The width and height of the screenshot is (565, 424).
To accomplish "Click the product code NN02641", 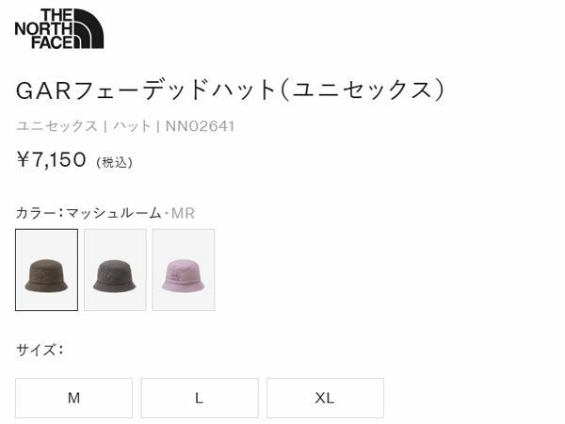I will point(200,126).
